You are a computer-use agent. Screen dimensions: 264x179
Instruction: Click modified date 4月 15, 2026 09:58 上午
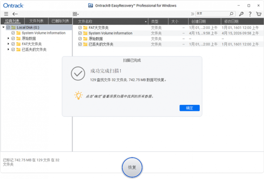[240, 33]
